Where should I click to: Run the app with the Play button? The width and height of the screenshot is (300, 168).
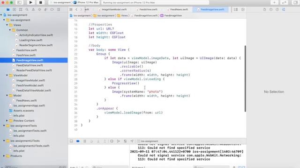click(30, 2)
